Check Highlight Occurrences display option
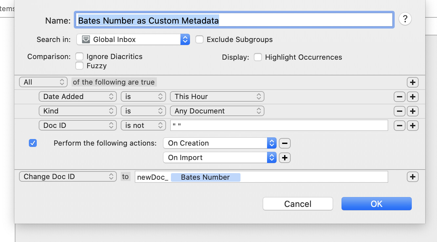437x242 pixels. [x=258, y=57]
